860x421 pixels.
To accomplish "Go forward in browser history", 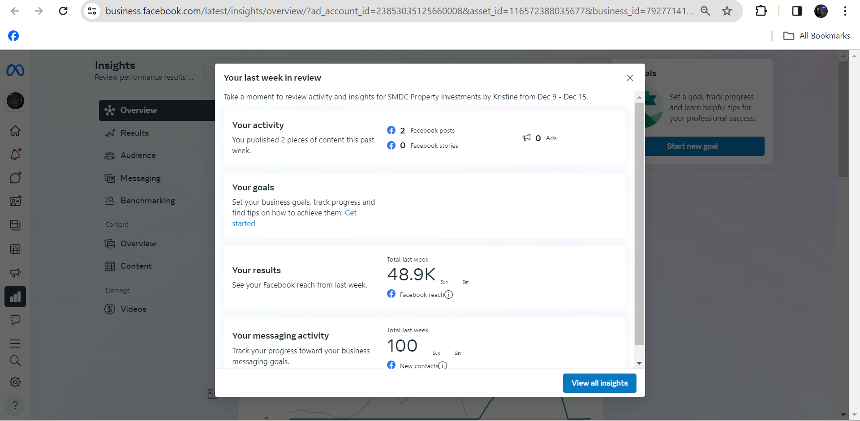I will pos(39,11).
